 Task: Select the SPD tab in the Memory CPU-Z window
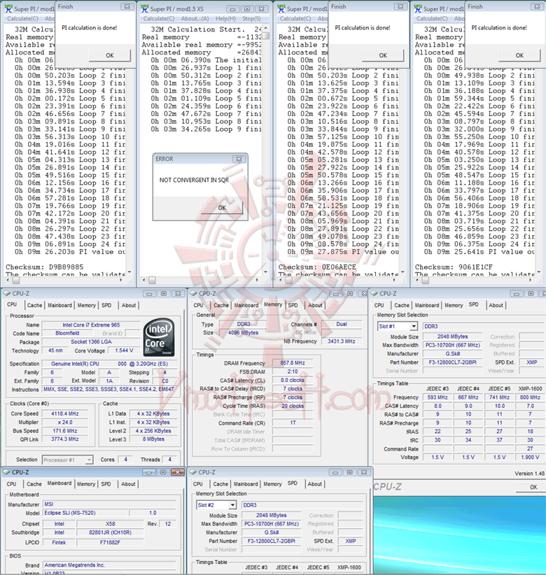click(293, 305)
